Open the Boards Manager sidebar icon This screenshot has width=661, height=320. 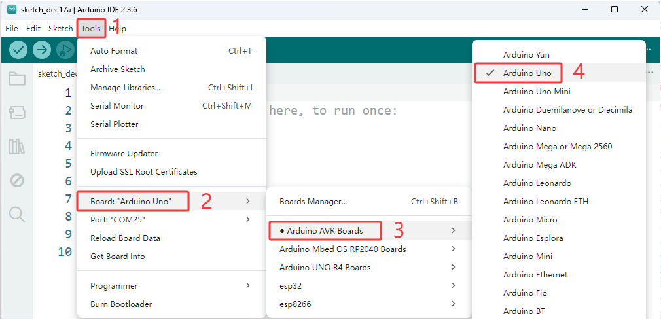click(17, 113)
